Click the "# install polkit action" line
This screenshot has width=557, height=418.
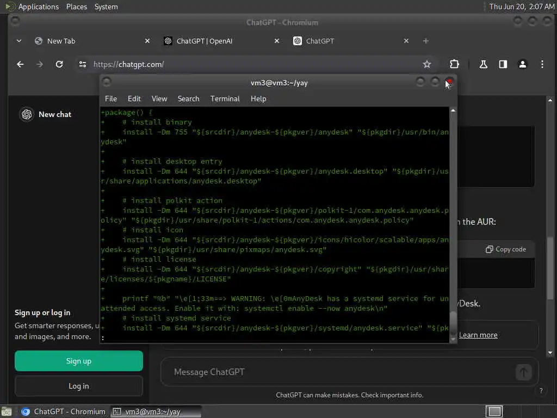[172, 201]
